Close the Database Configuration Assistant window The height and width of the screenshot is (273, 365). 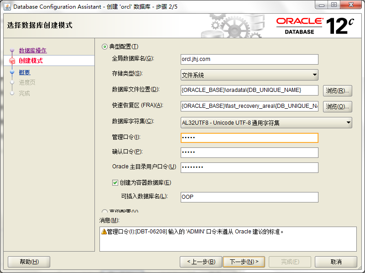[x=351, y=5]
